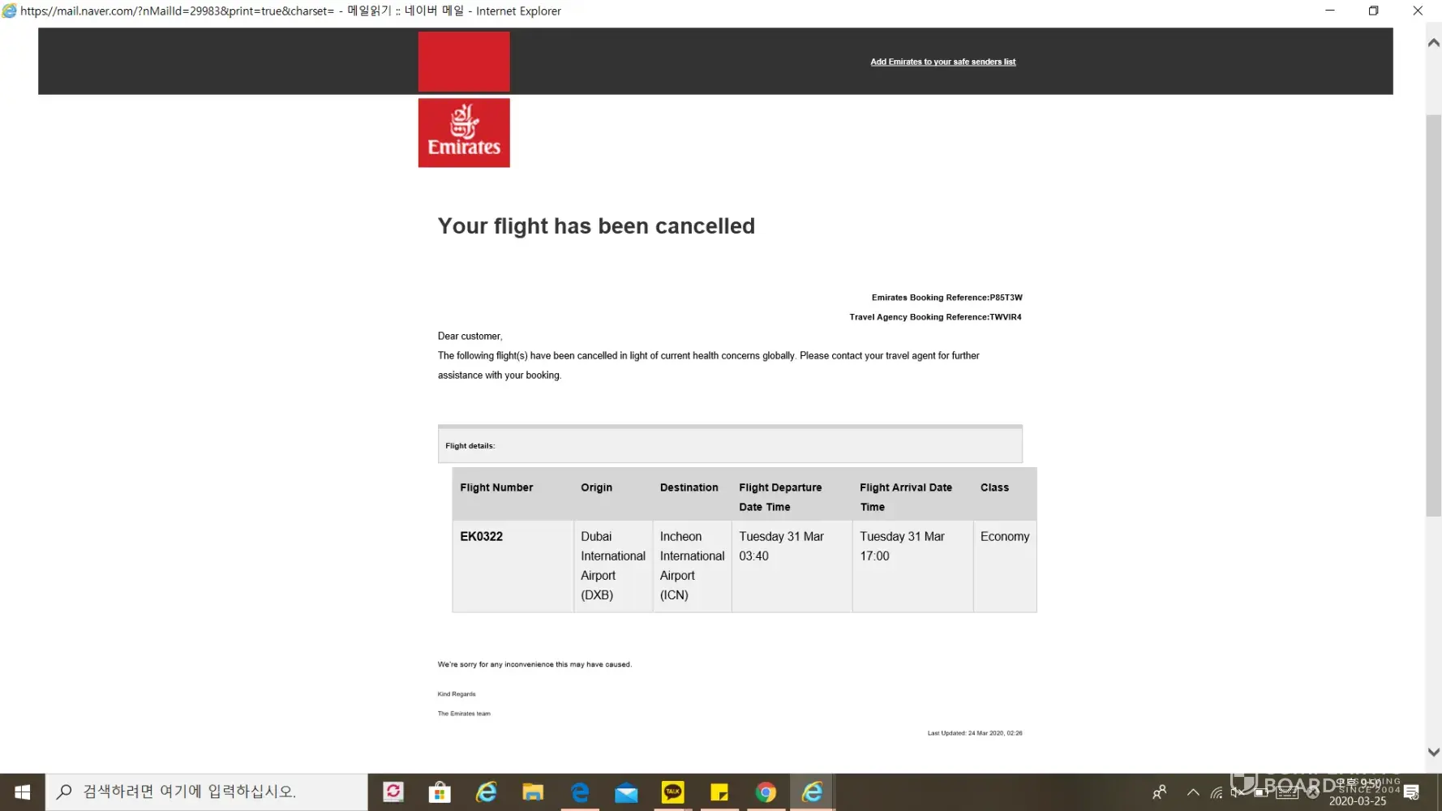
Task: Close the Internet Explorer window
Action: [x=1418, y=11]
